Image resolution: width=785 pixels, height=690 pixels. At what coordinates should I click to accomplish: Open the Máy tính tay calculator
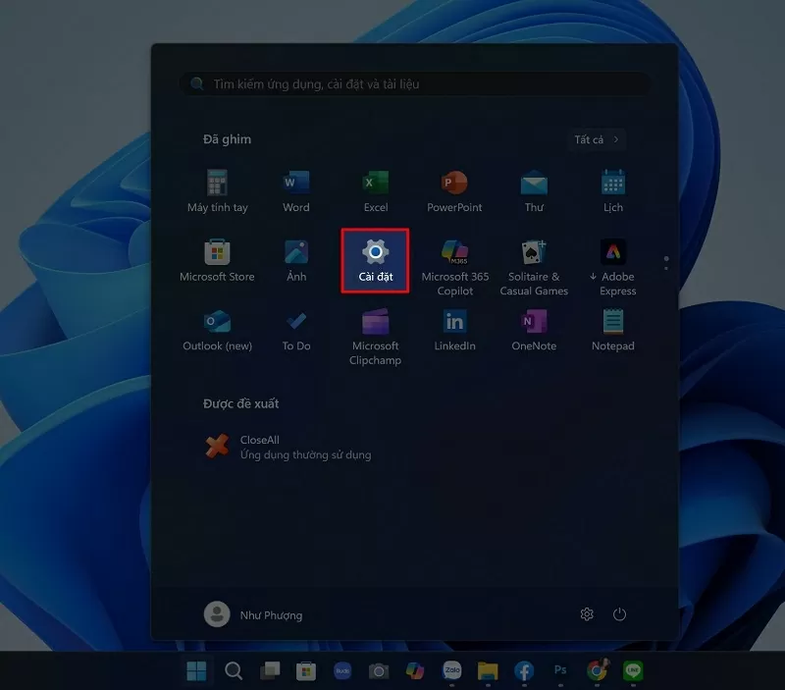point(217,190)
